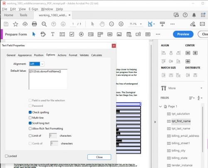Go to the next page with the down arrow
The image size is (208, 168).
pyautogui.click(x=63, y=24)
